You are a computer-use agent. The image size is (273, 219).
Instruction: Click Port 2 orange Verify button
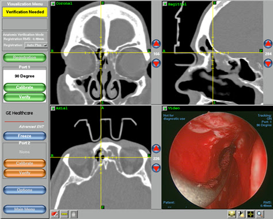[x=25, y=173]
